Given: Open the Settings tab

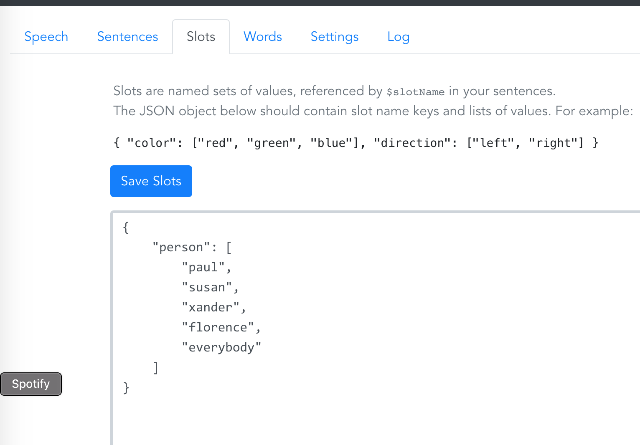Looking at the screenshot, I should 335,37.
